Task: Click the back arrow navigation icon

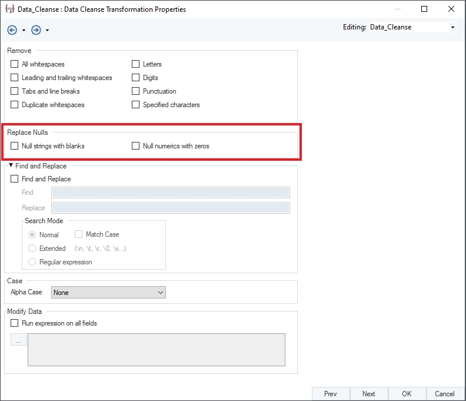Action: [12, 30]
